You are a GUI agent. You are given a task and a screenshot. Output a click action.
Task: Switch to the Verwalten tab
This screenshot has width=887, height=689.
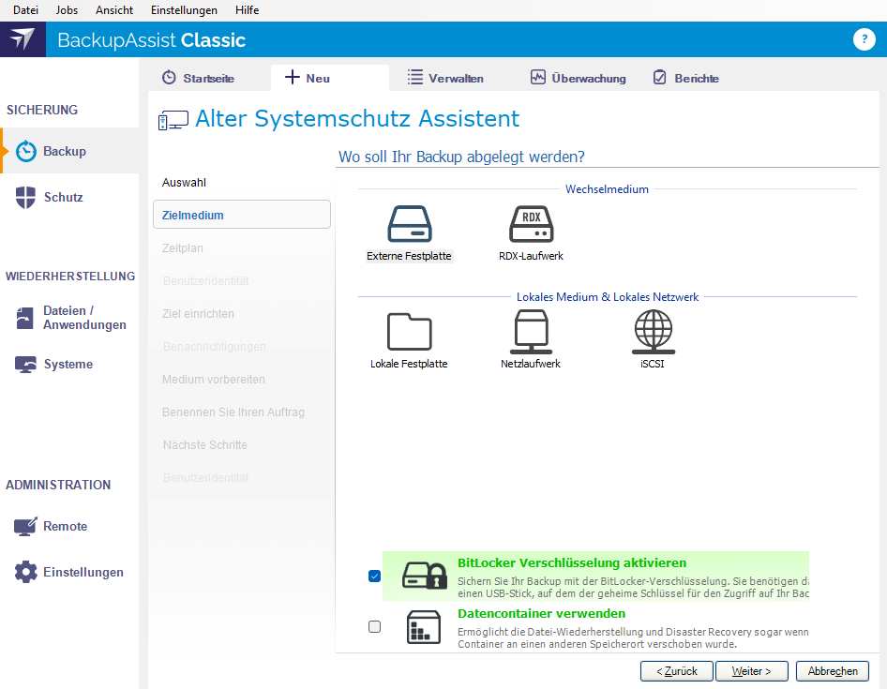[x=445, y=78]
